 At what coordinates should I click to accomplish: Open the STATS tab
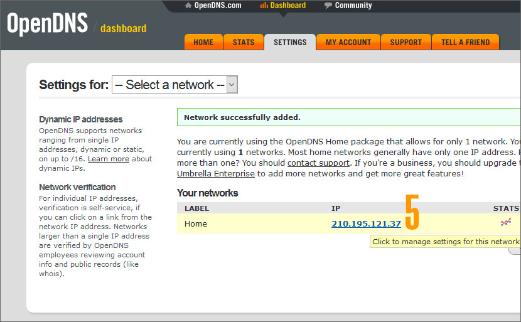244,42
